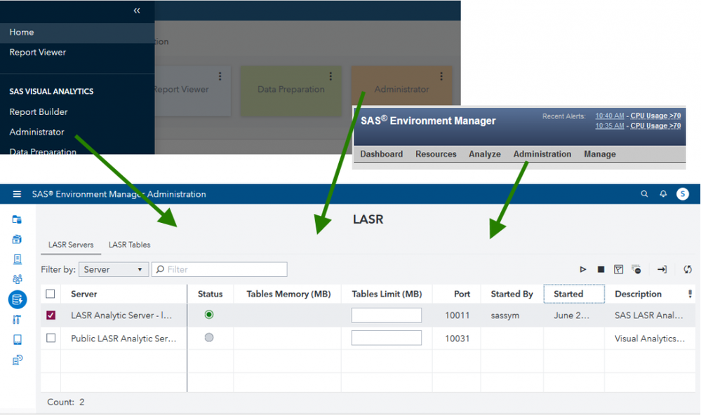Open the Filter by Server dropdown

click(114, 269)
